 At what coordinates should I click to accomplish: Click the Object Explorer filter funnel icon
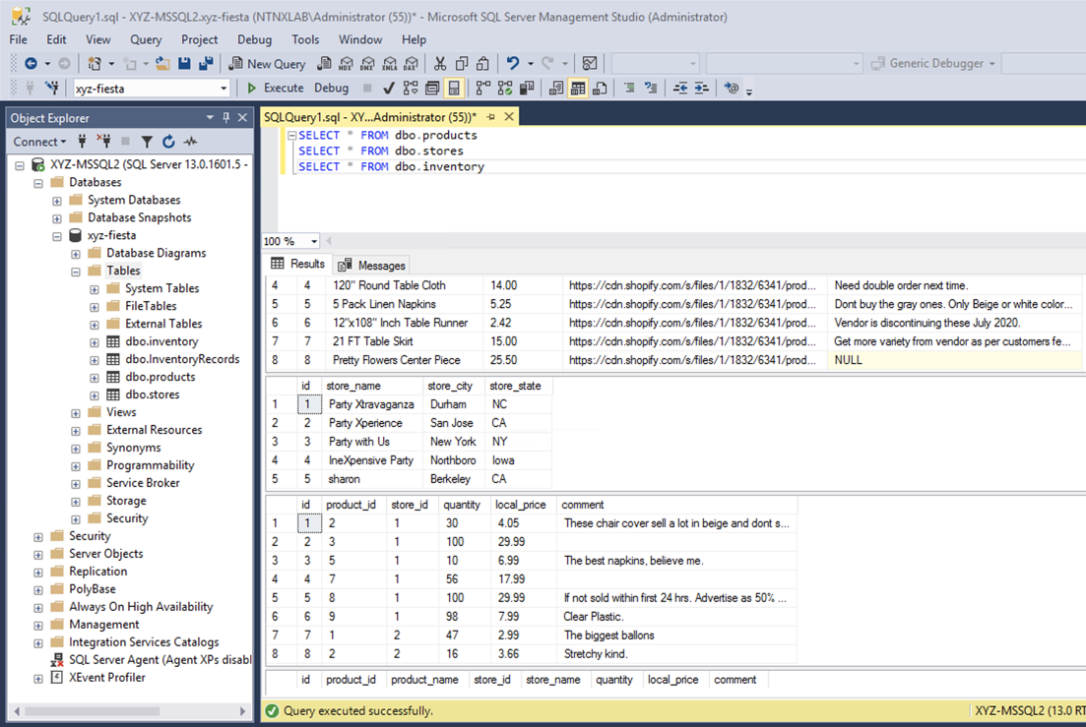coord(147,142)
